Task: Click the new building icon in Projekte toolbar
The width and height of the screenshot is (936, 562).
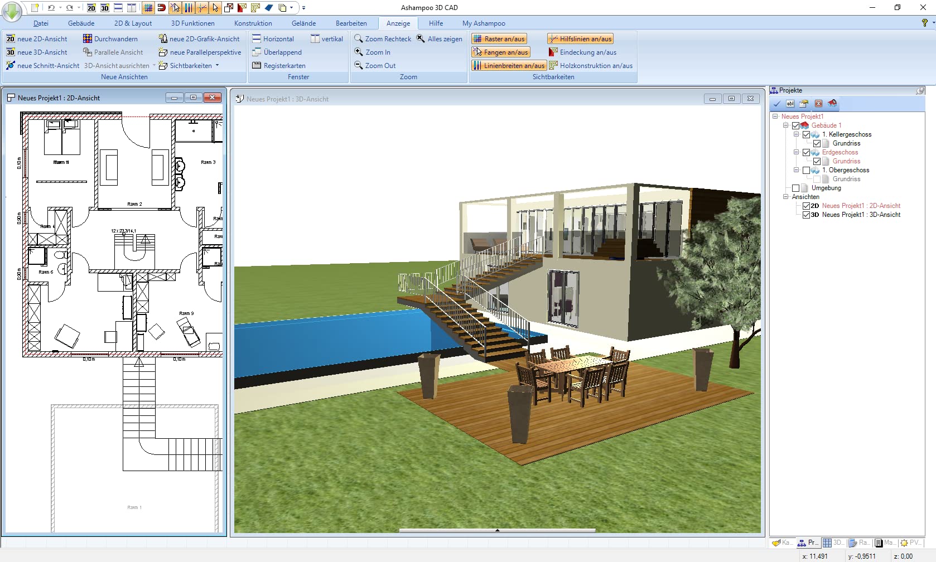Action: (832, 104)
